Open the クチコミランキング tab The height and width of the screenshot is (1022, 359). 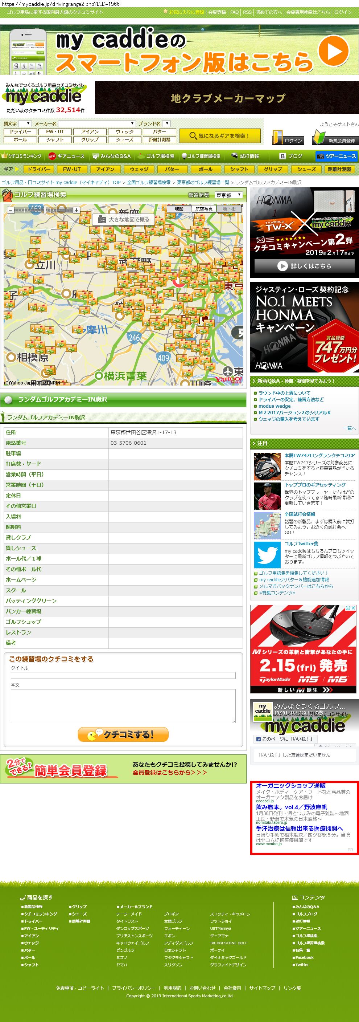click(x=22, y=156)
